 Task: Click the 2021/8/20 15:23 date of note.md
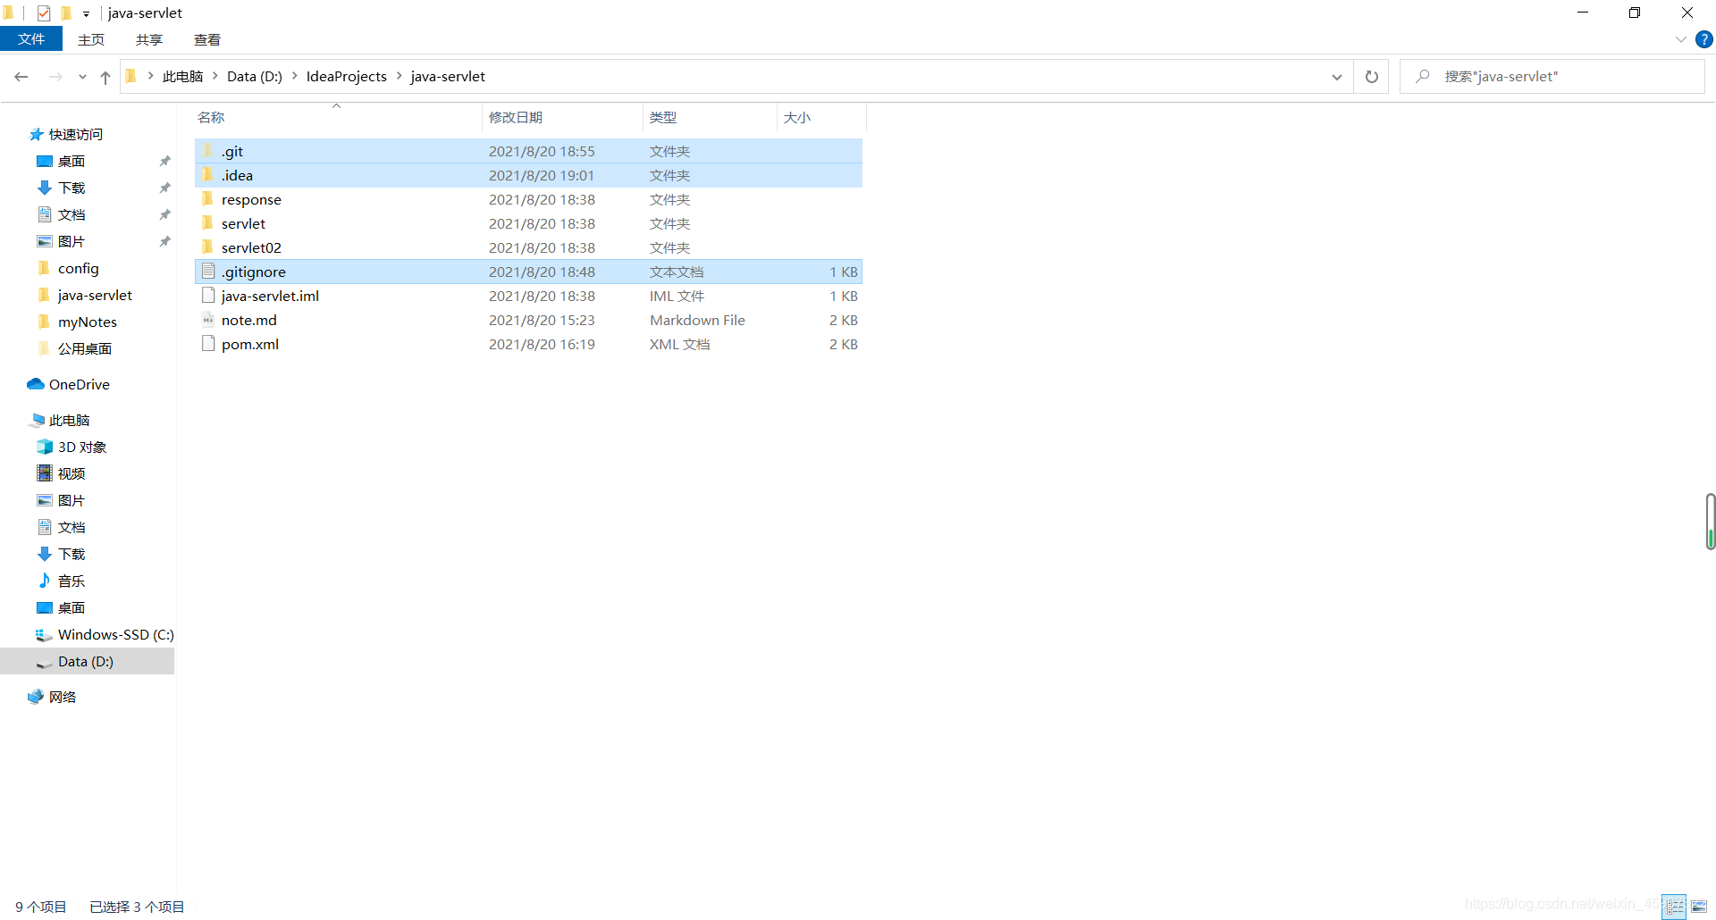542,320
